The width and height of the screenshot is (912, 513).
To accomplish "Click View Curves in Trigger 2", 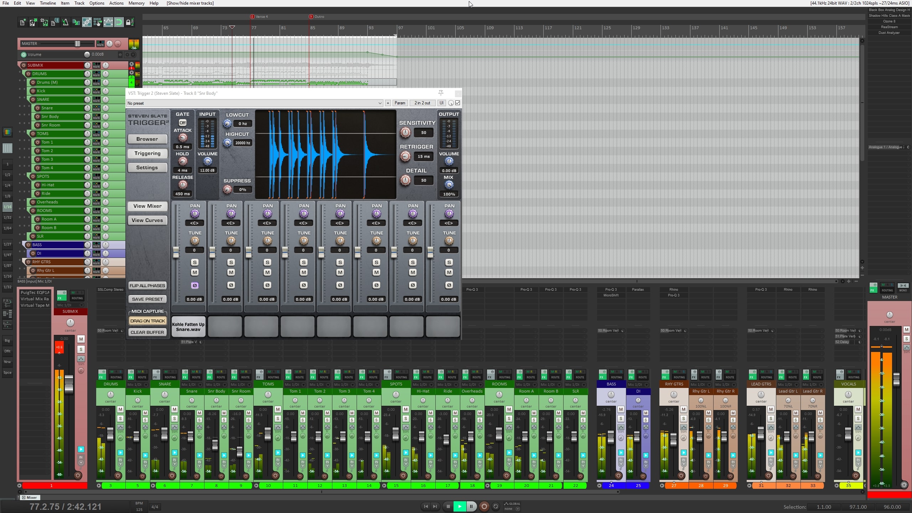I will pyautogui.click(x=147, y=220).
